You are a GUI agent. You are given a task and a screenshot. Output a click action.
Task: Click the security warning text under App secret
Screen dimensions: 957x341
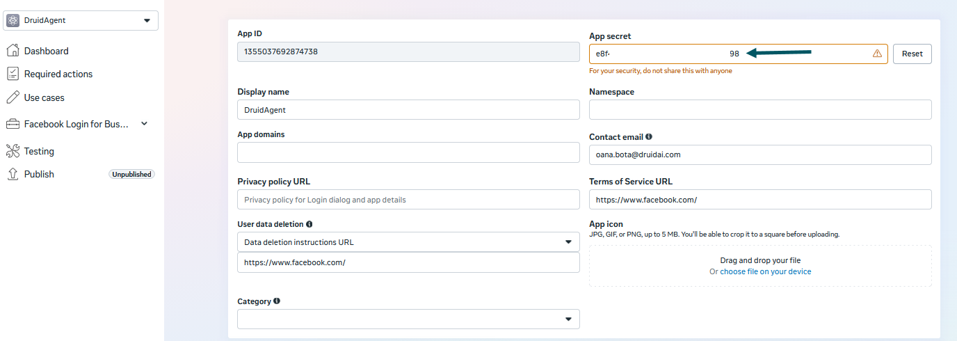(661, 71)
